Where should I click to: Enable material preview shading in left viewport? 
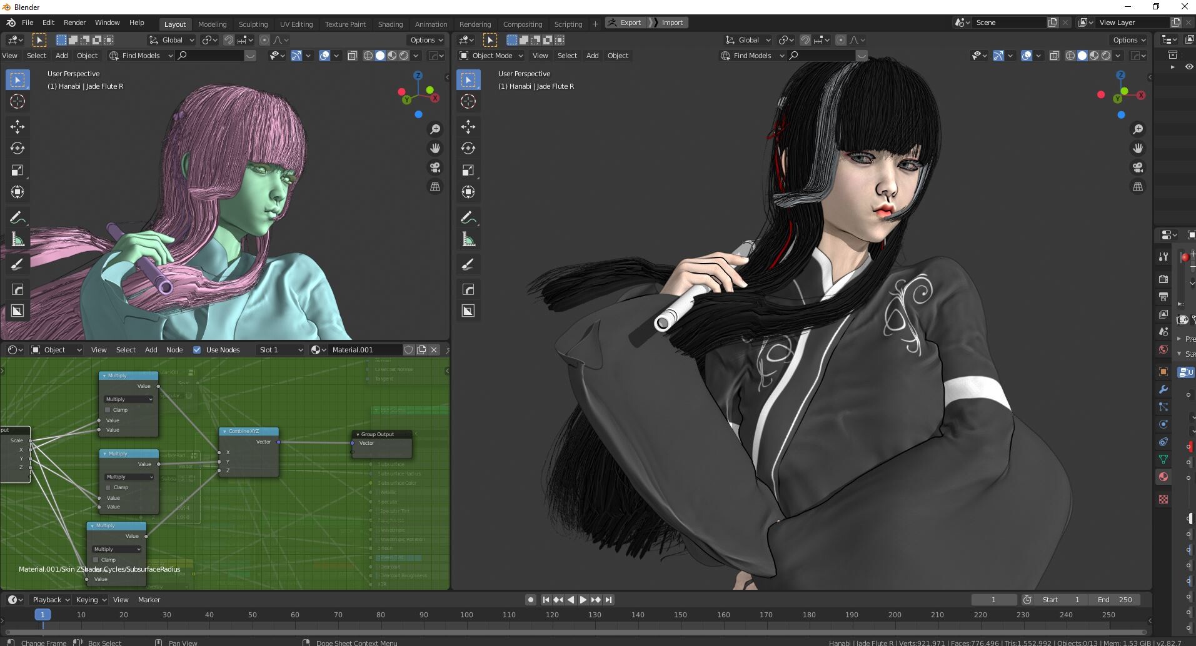pos(392,56)
